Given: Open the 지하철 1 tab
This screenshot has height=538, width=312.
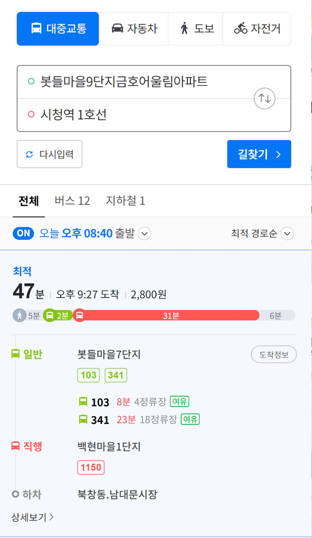Looking at the screenshot, I should click(x=126, y=201).
